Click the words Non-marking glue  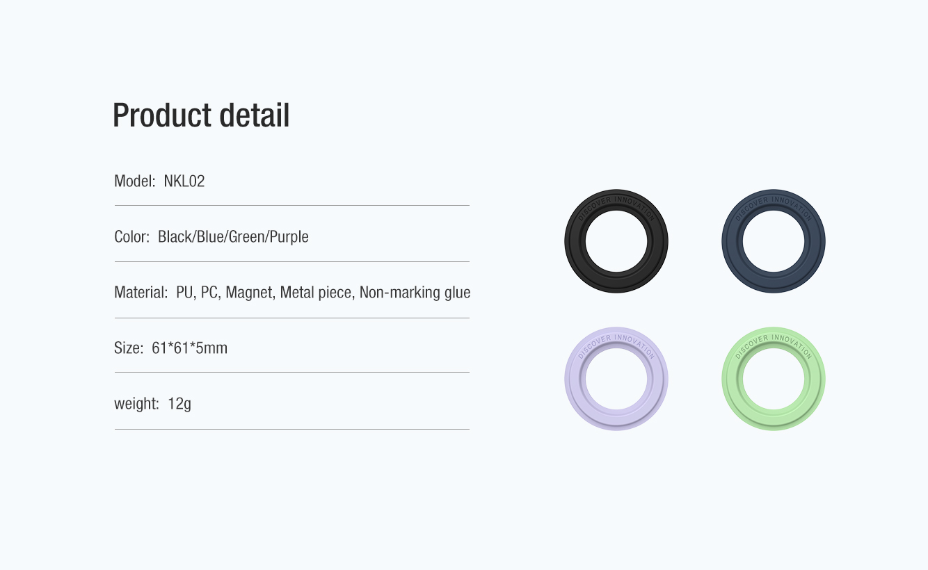(415, 293)
